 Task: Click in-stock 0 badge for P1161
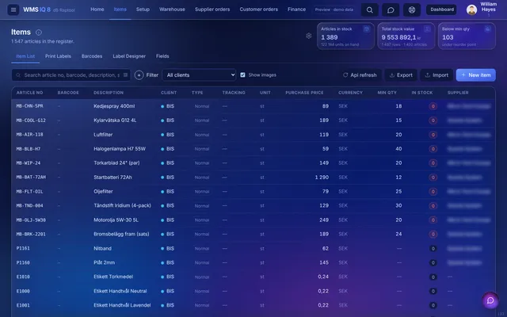433,248
